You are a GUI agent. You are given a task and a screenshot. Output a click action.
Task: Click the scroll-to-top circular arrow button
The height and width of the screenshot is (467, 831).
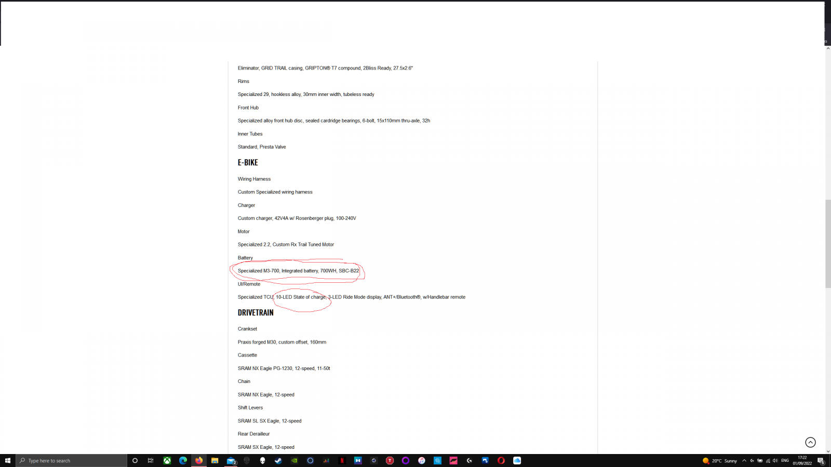810,442
